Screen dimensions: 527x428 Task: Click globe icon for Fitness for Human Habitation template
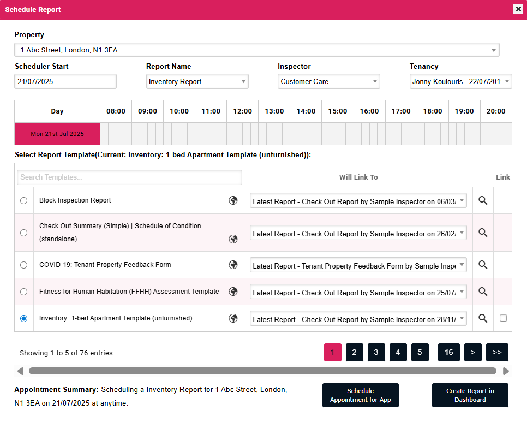pos(233,292)
